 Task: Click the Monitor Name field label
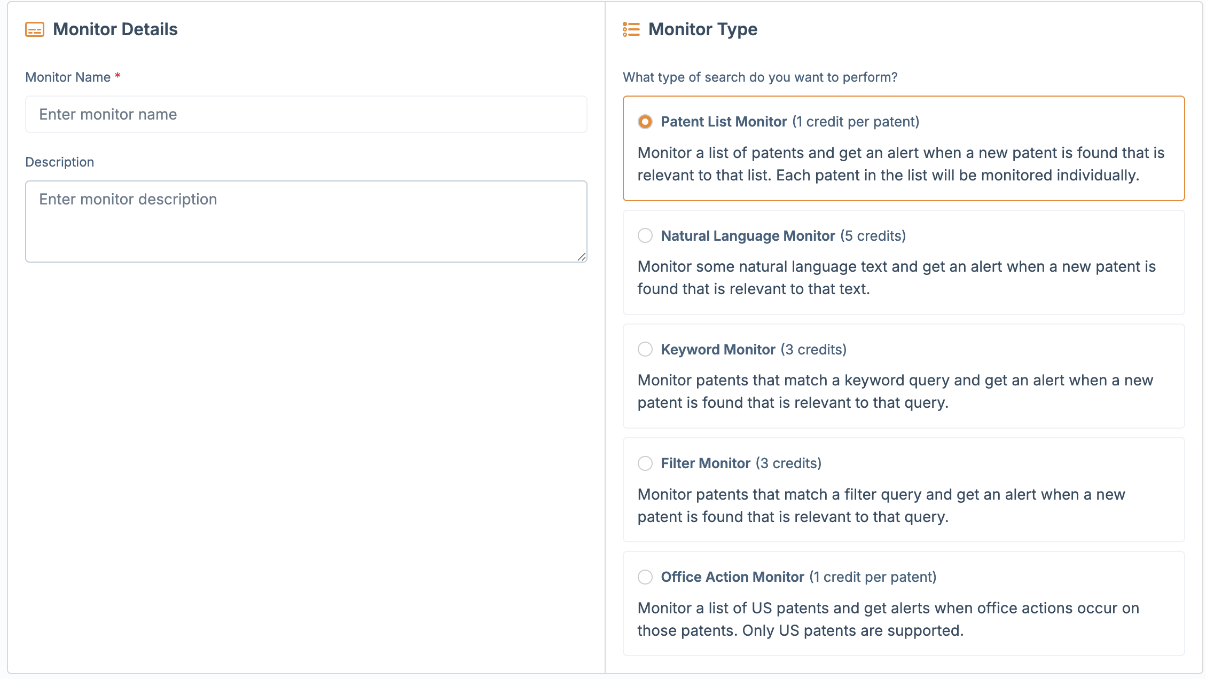[68, 77]
